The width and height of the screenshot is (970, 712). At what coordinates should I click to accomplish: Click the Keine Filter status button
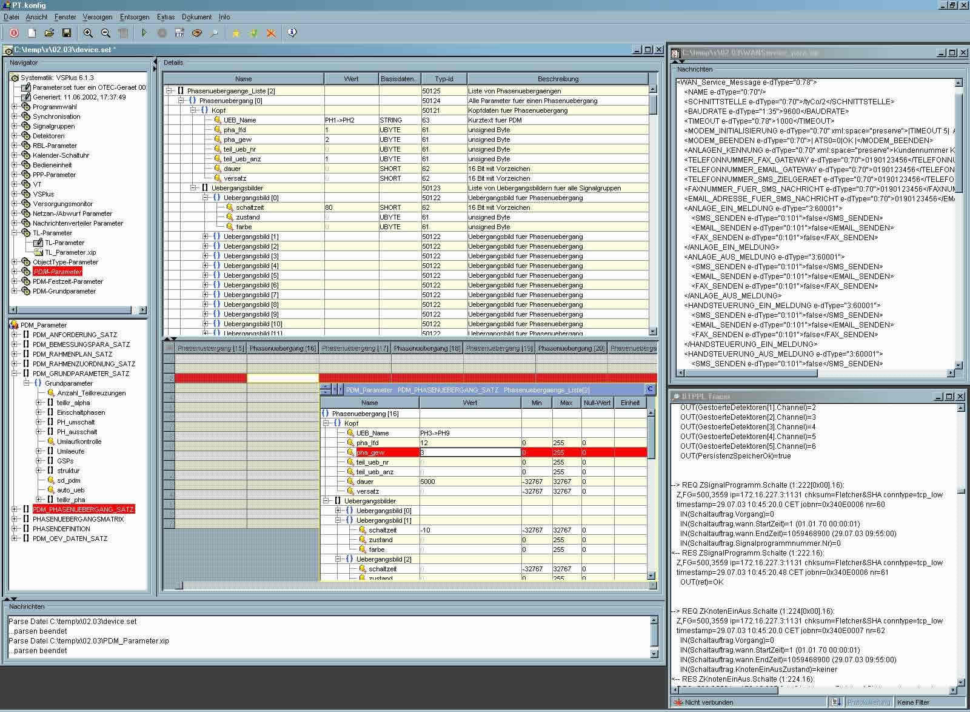(x=913, y=702)
